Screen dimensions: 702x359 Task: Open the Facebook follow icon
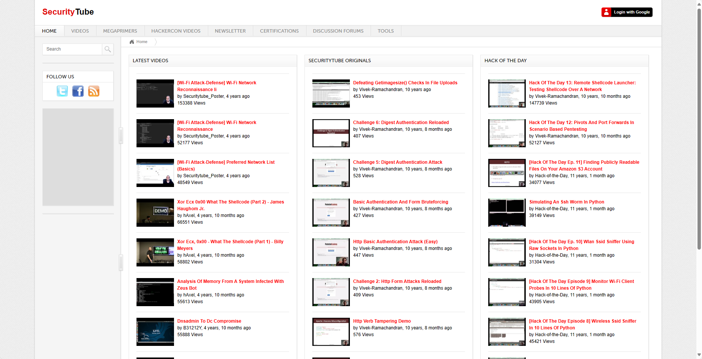[x=78, y=91]
